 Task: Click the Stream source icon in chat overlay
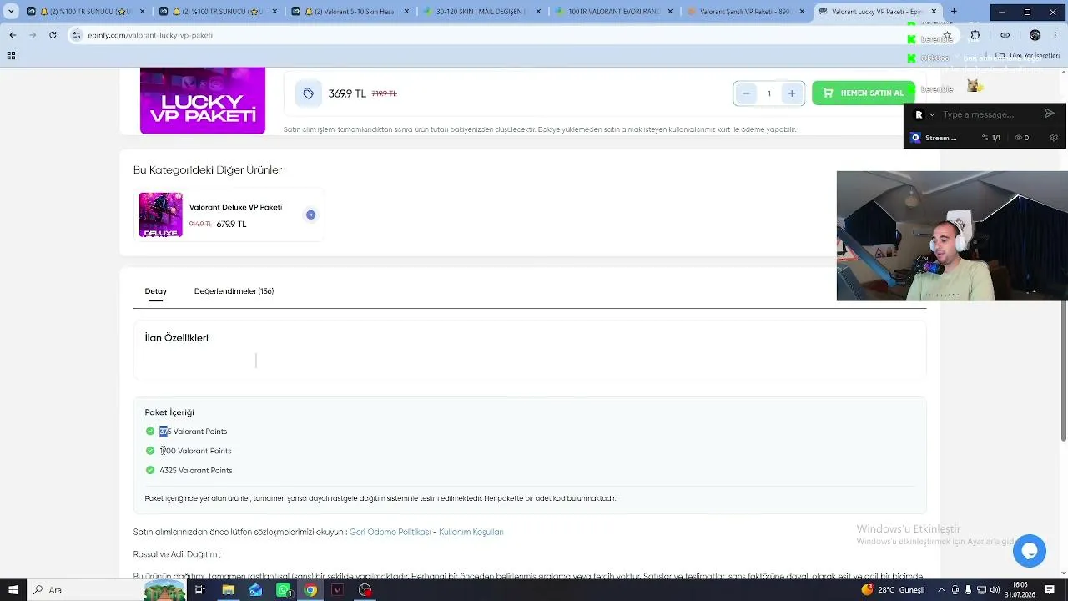click(x=916, y=138)
